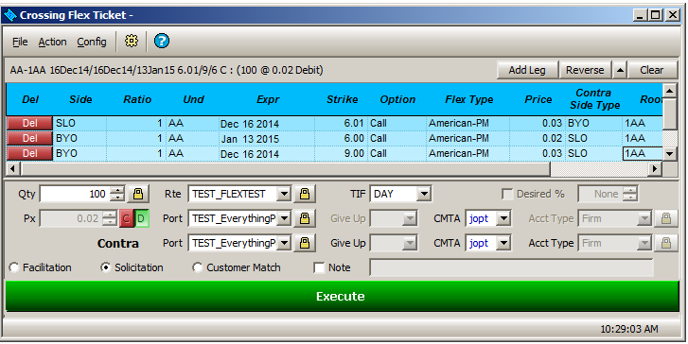The image size is (688, 344).
Task: Open the Contra Acct Type Firm dropdown
Action: pos(644,243)
